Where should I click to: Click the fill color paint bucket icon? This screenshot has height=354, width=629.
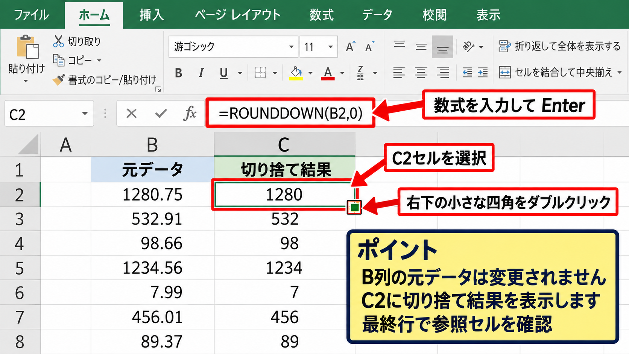296,73
